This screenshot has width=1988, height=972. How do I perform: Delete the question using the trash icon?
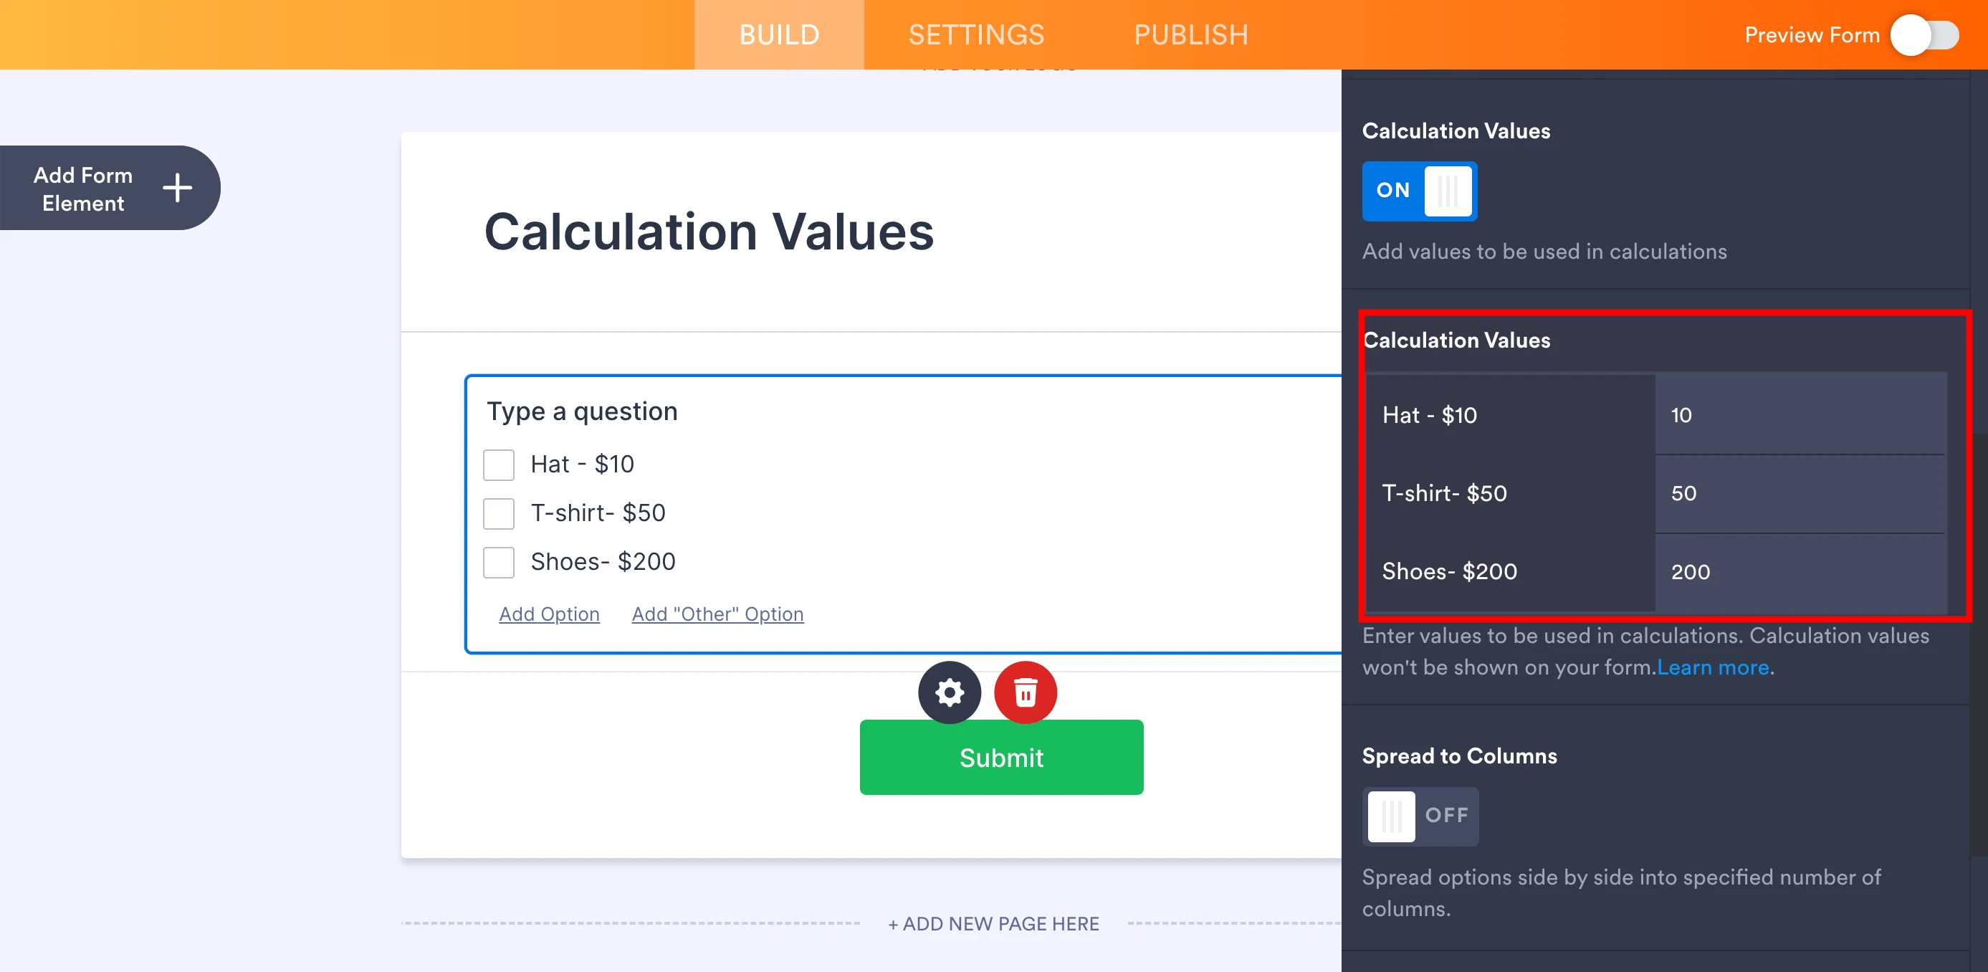pyautogui.click(x=1025, y=692)
